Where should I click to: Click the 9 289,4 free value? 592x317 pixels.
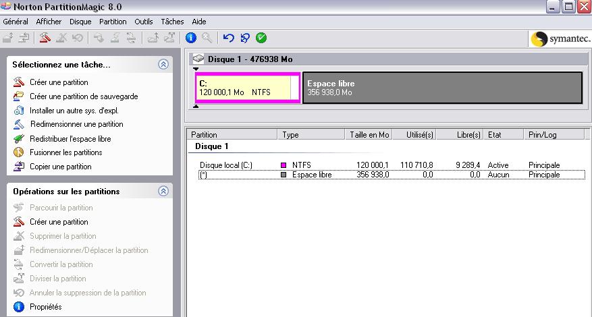click(468, 165)
